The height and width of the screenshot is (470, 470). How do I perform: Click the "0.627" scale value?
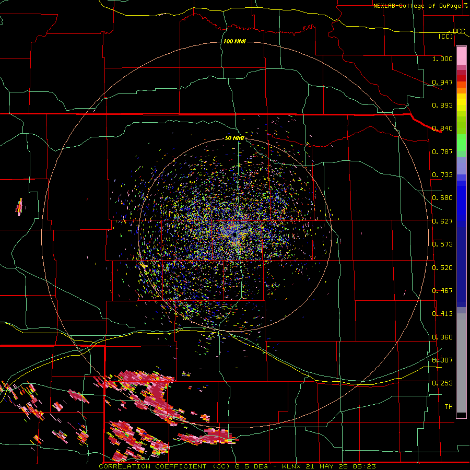tap(442, 221)
